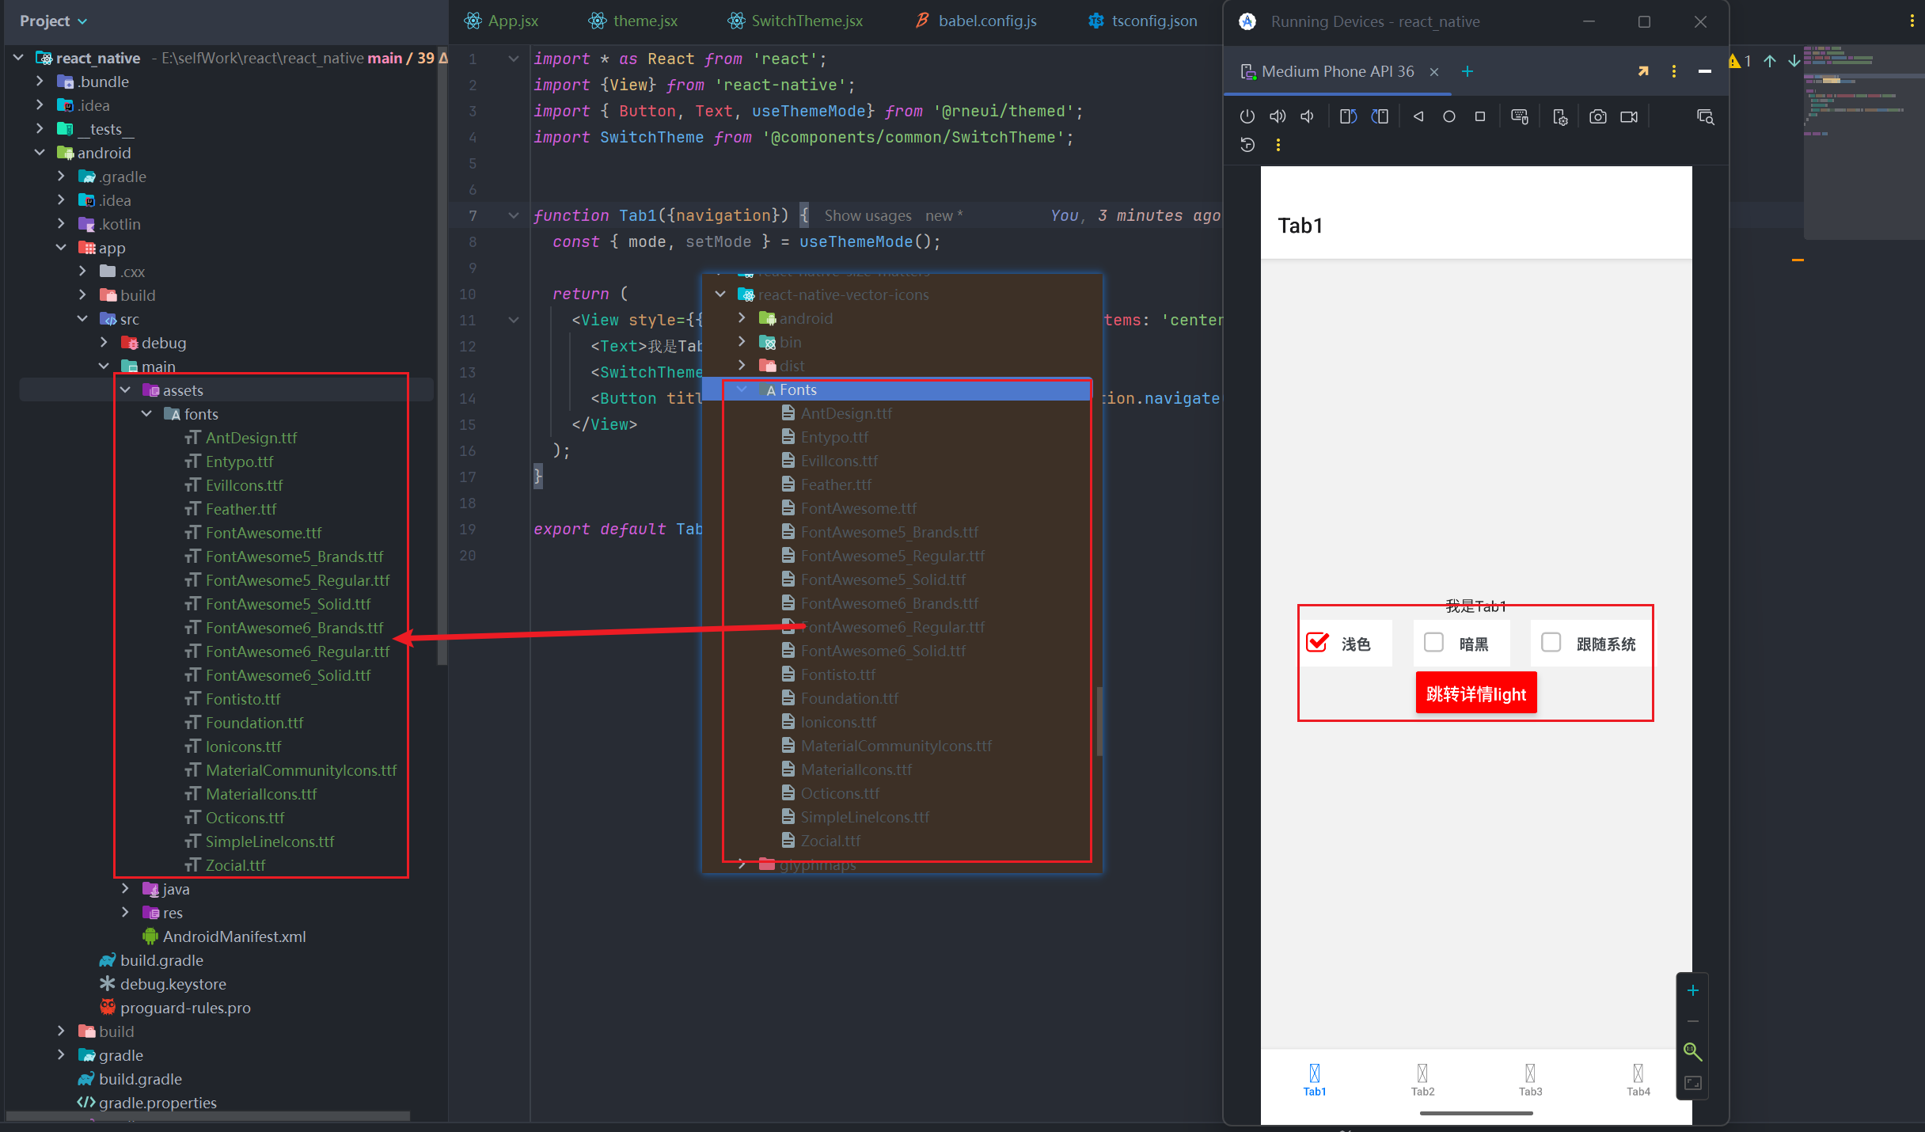Click the emulator power button icon

(x=1247, y=116)
